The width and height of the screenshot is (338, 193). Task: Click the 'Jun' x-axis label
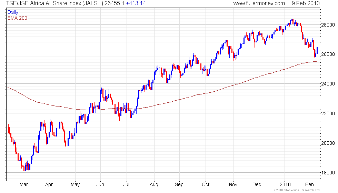[x=100, y=185]
